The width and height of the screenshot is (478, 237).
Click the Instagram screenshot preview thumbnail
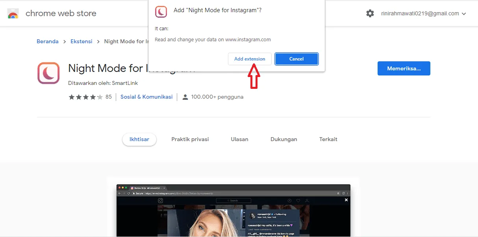pyautogui.click(x=233, y=211)
